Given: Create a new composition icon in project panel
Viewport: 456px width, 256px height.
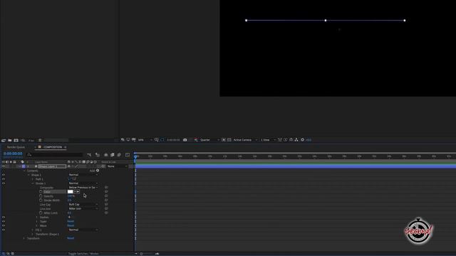Looking at the screenshot, I should tap(16, 140).
